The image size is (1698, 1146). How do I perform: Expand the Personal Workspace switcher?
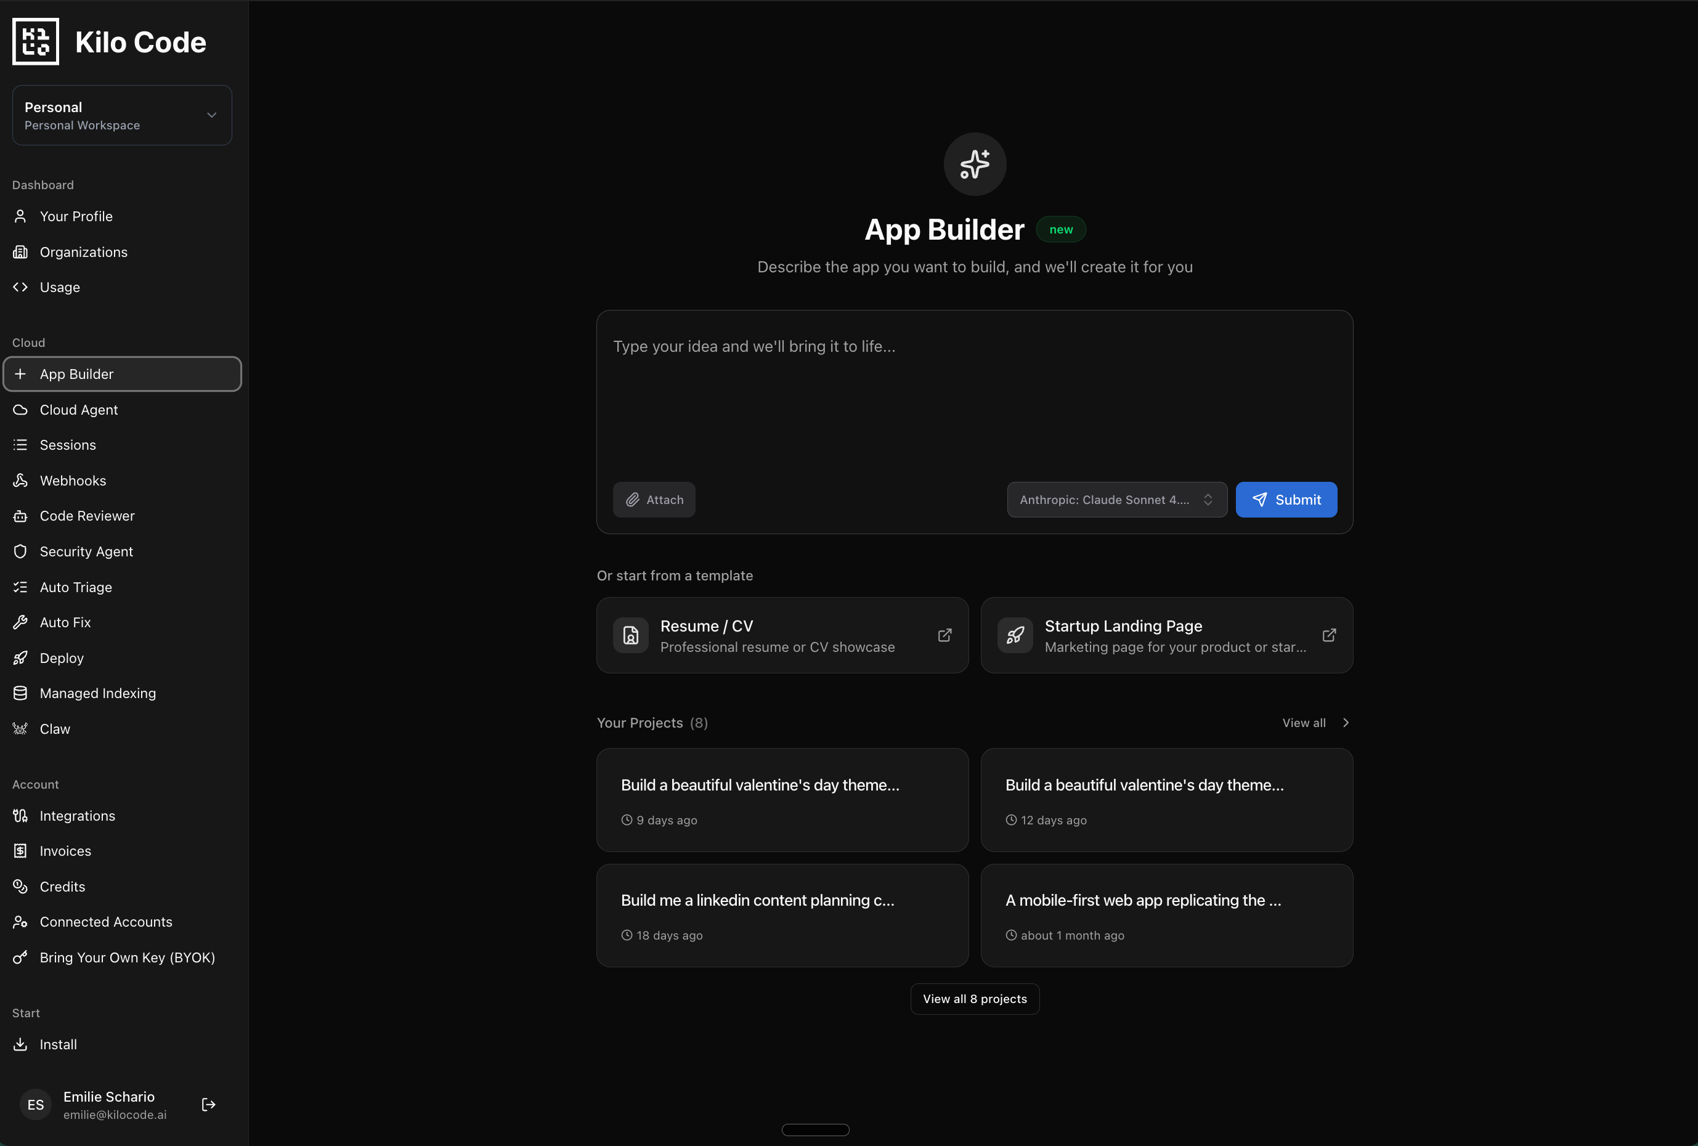122,115
